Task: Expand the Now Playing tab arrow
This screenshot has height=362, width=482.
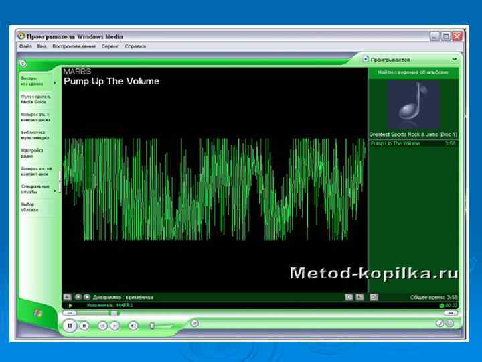Action: (55, 83)
